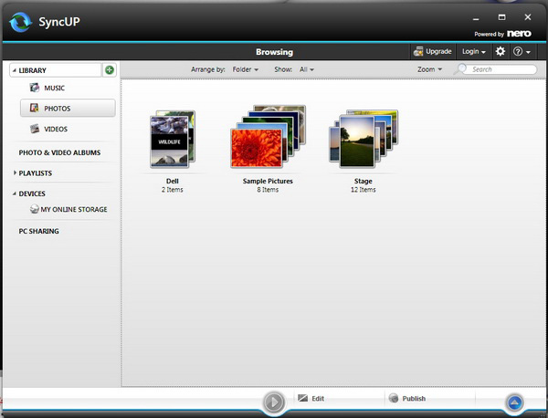The height and width of the screenshot is (418, 548).
Task: Click the round play button at bottom
Action: (272, 402)
